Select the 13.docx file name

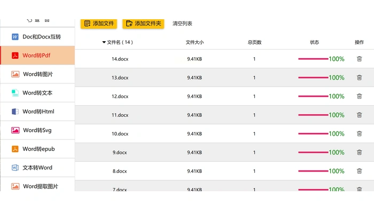click(120, 78)
